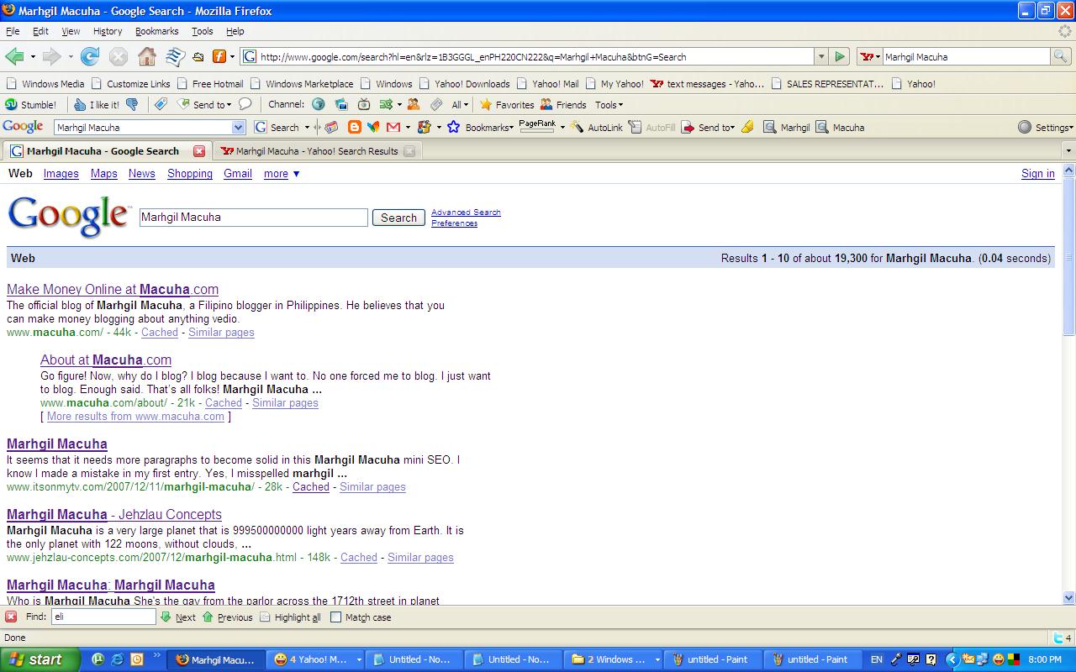Click the orange feed 'f' toolbar icon
1076x672 pixels.
(x=219, y=56)
